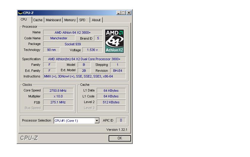Click the Specification field text
This screenshot has height=157, width=250.
[84, 59]
